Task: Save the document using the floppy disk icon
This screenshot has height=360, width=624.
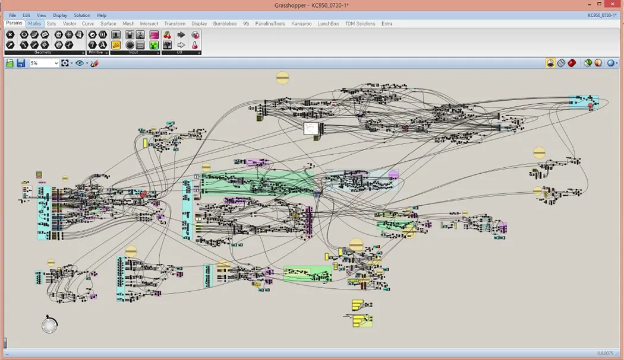Action: pyautogui.click(x=21, y=63)
